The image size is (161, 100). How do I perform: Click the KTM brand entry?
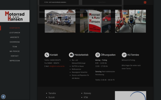86,97
